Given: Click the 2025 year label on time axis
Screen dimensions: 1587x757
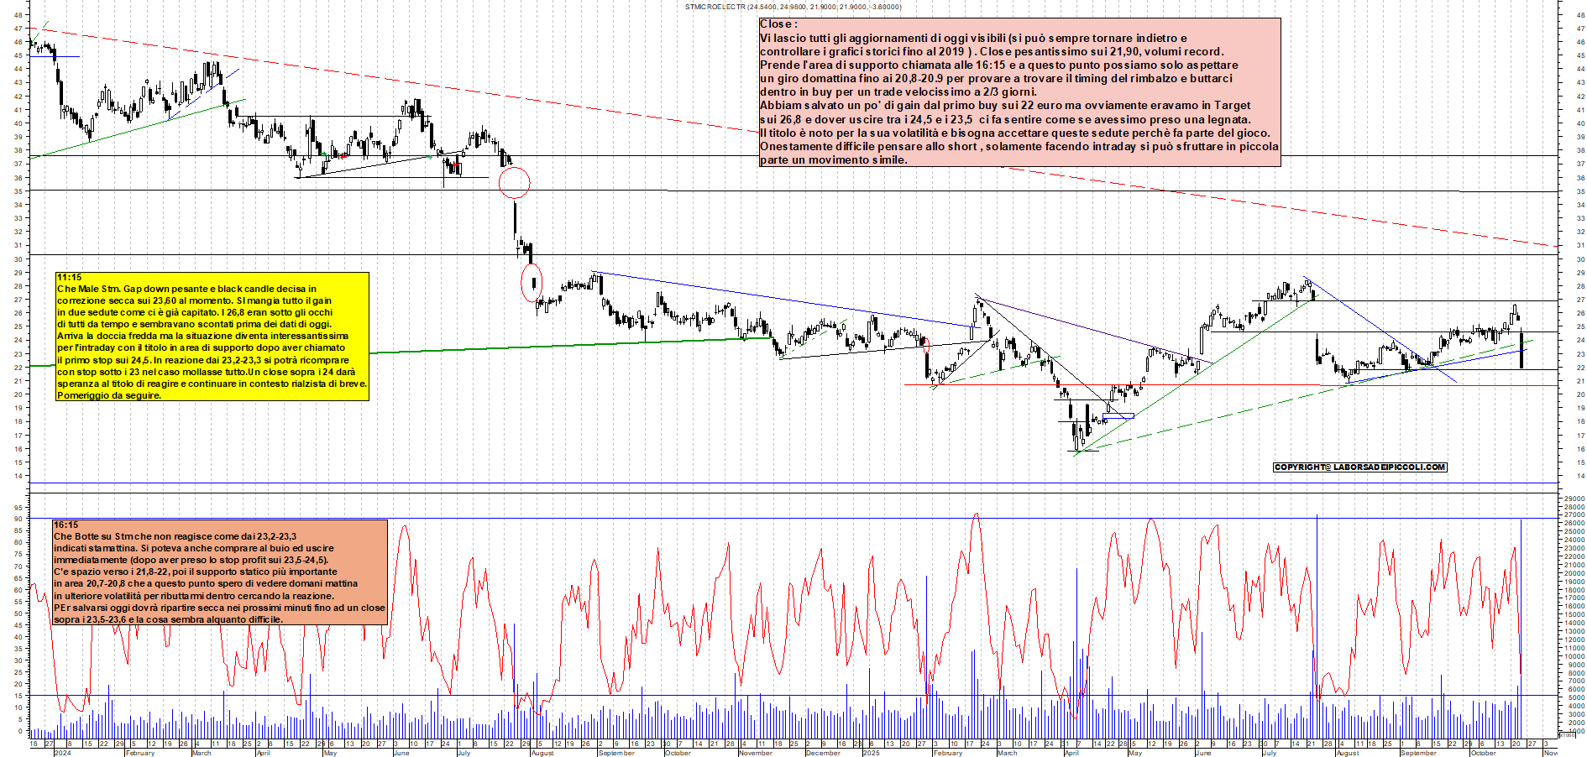Looking at the screenshot, I should 869,753.
